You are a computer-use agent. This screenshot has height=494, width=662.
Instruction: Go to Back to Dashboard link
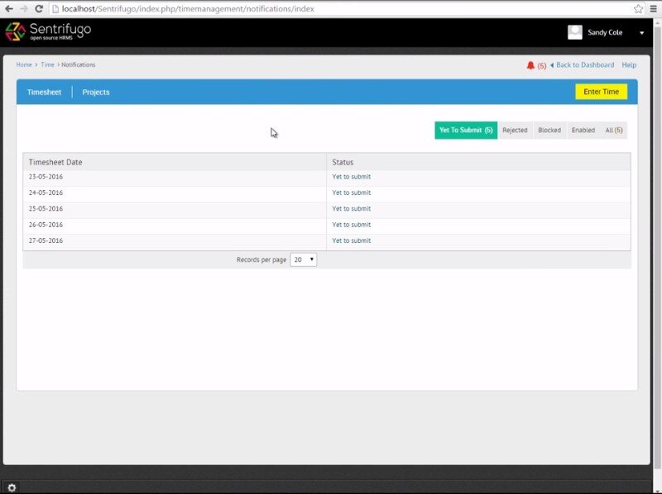point(584,65)
